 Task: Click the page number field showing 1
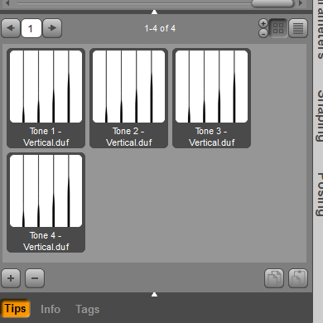tap(31, 28)
